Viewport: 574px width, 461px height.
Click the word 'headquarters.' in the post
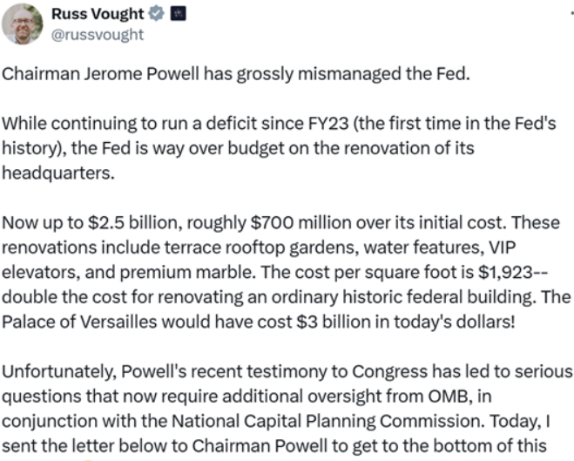[58, 173]
